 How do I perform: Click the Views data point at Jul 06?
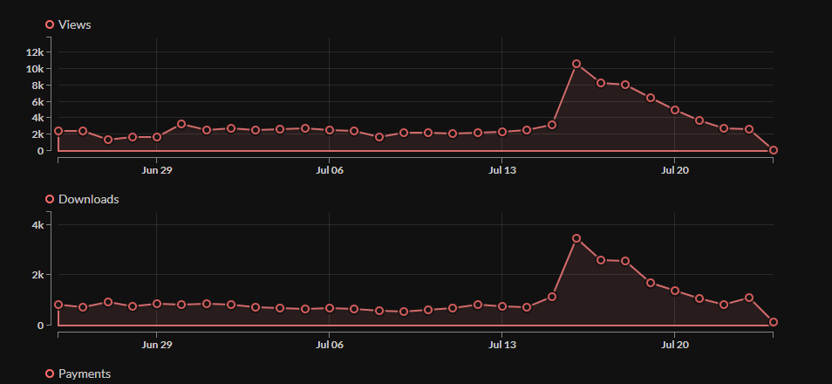click(330, 129)
